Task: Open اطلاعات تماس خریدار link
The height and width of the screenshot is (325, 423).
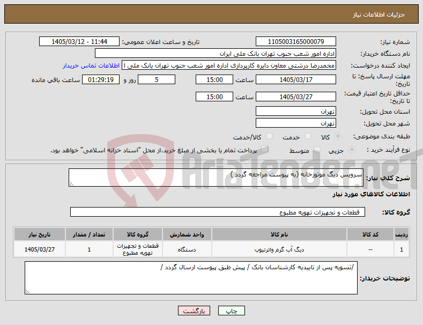Action: (91, 65)
